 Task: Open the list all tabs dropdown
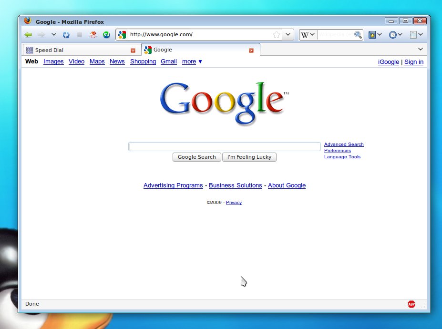pos(420,49)
